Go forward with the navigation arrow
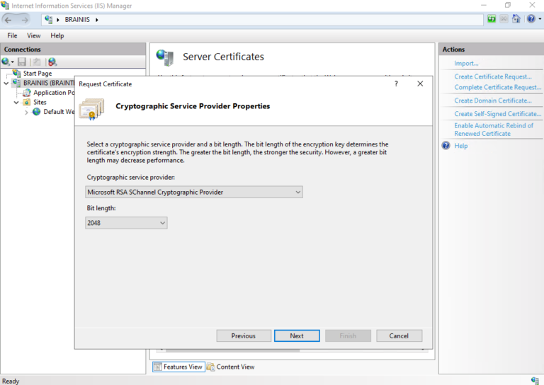This screenshot has height=385, width=544. coord(25,20)
